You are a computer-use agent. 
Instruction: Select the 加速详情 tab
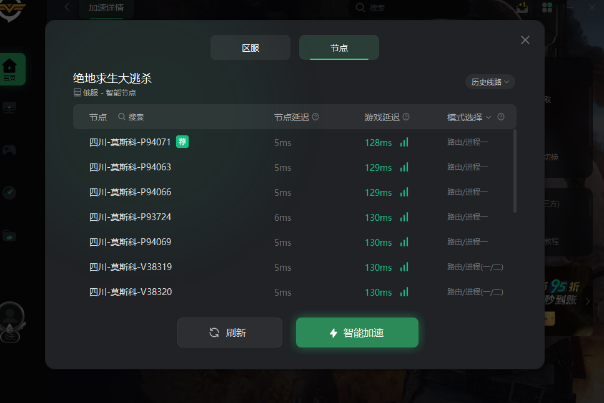click(x=106, y=7)
